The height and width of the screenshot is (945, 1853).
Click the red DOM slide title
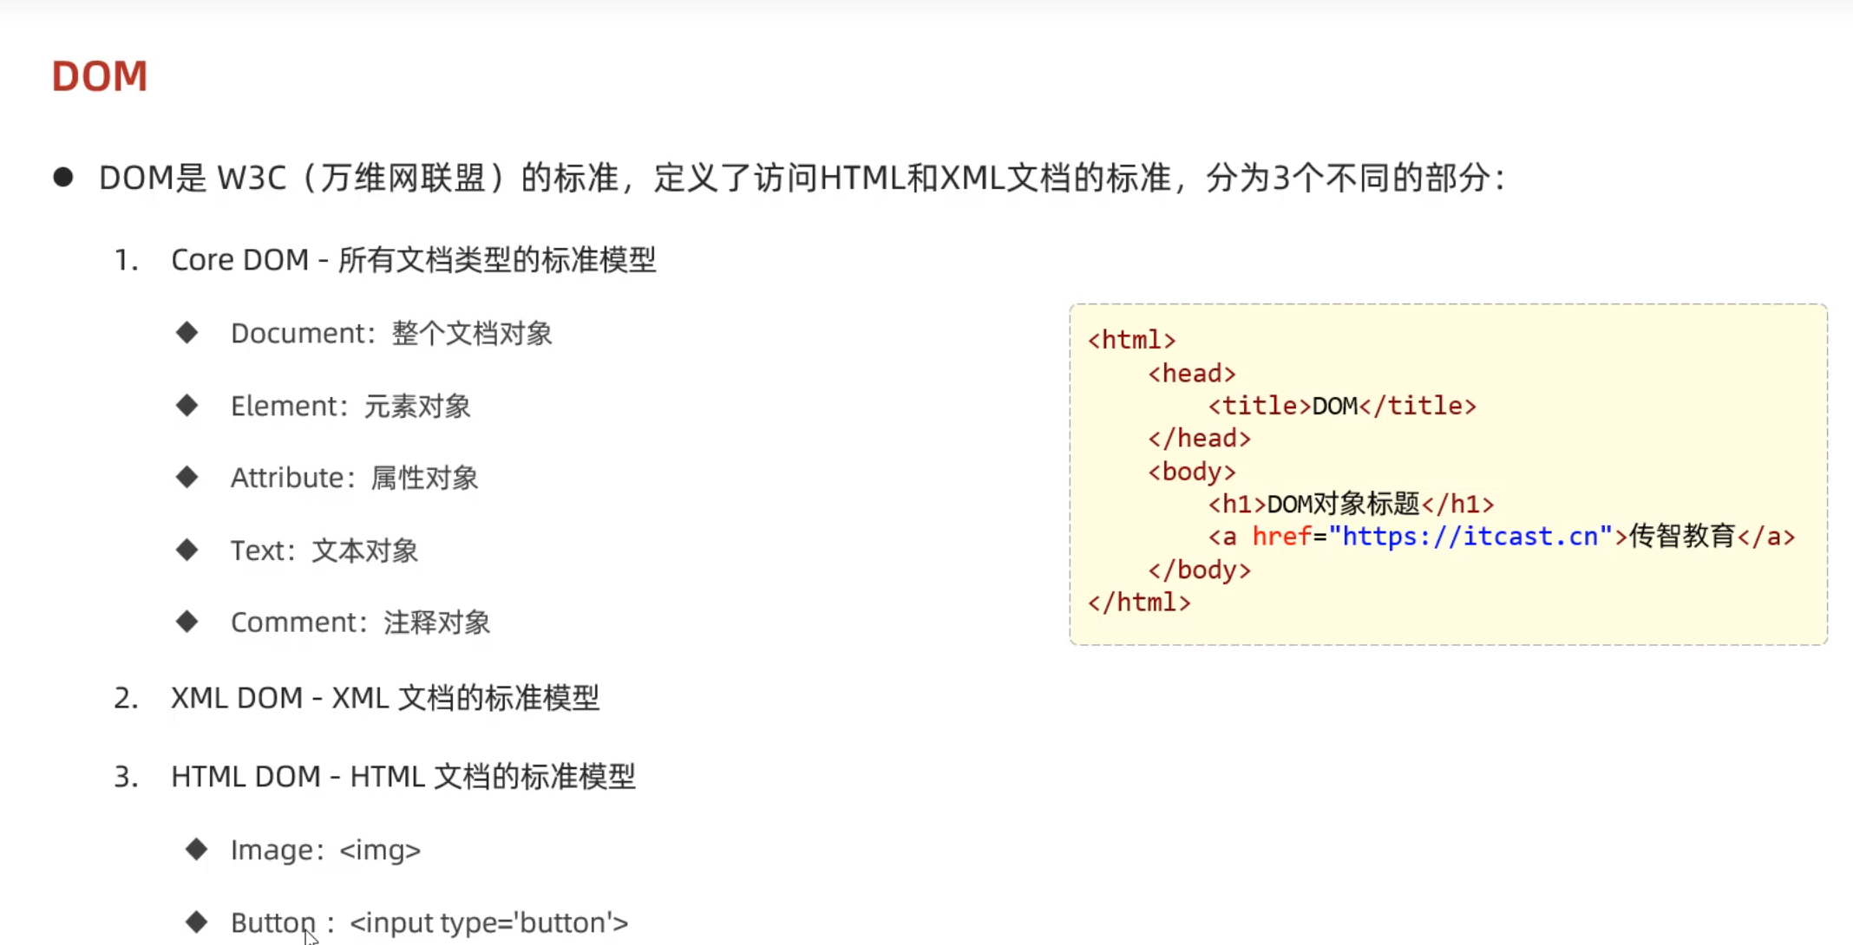click(100, 76)
